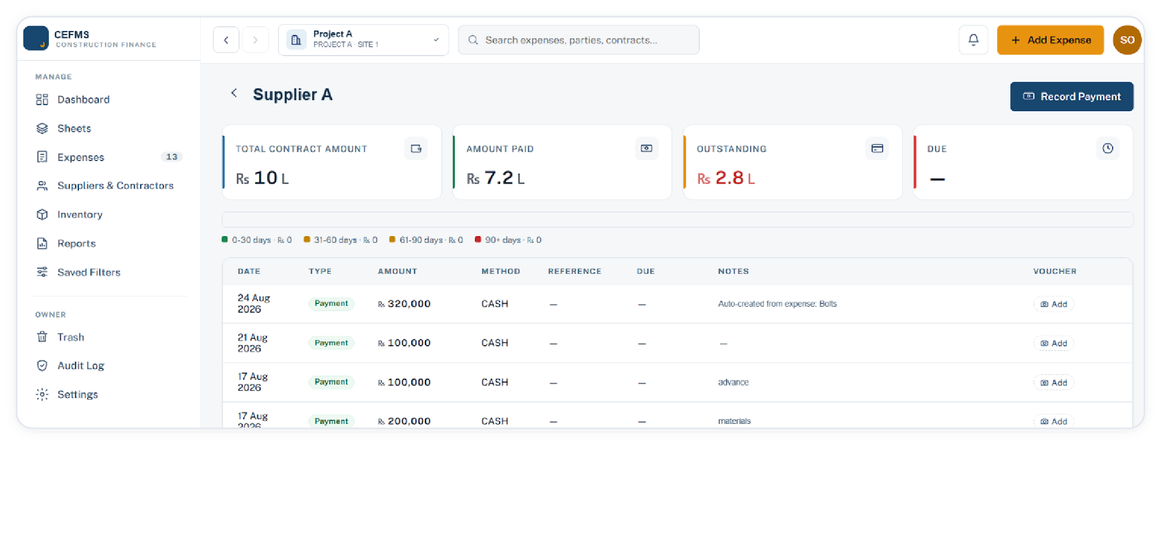Click the Amount Paid card icon
1161x542 pixels.
coord(647,148)
